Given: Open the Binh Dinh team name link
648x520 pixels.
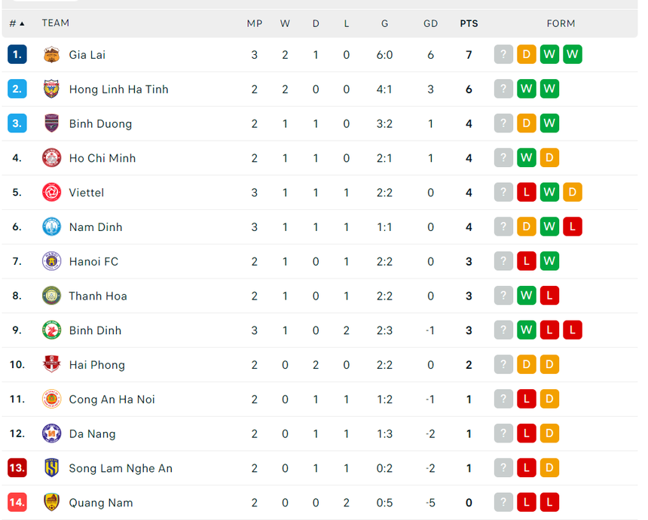Looking at the screenshot, I should [95, 330].
